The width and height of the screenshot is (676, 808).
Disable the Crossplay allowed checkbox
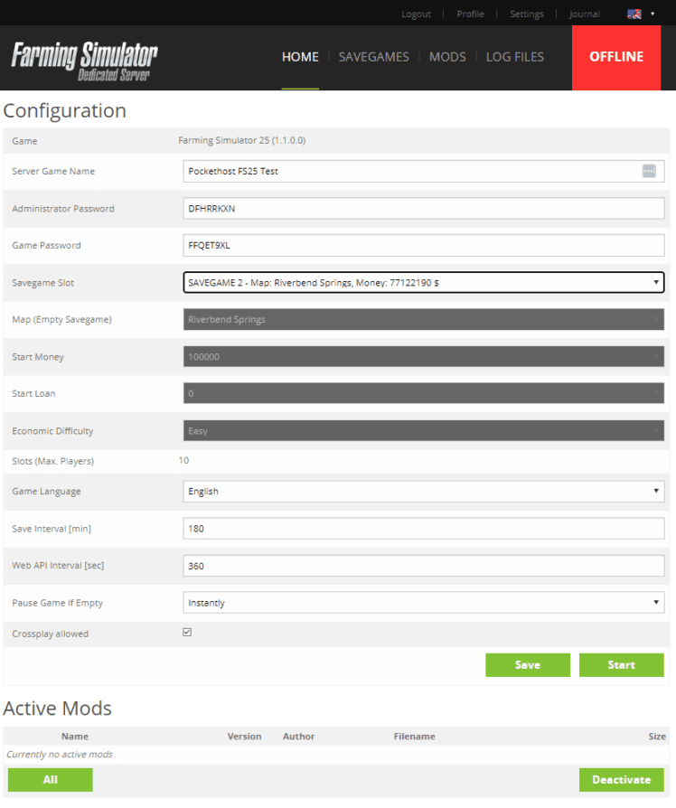[x=187, y=632]
